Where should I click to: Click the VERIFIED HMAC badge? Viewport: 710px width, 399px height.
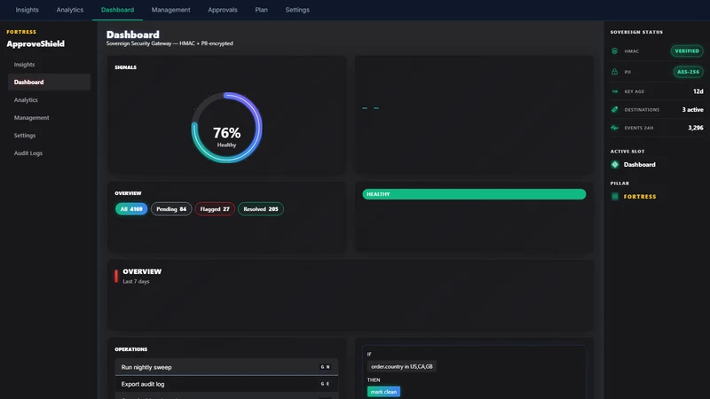point(687,51)
